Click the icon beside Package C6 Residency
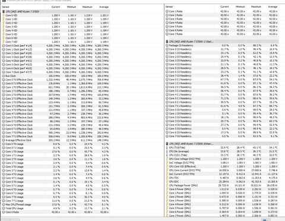Screen dimensions: 285x221 click(167, 45)
